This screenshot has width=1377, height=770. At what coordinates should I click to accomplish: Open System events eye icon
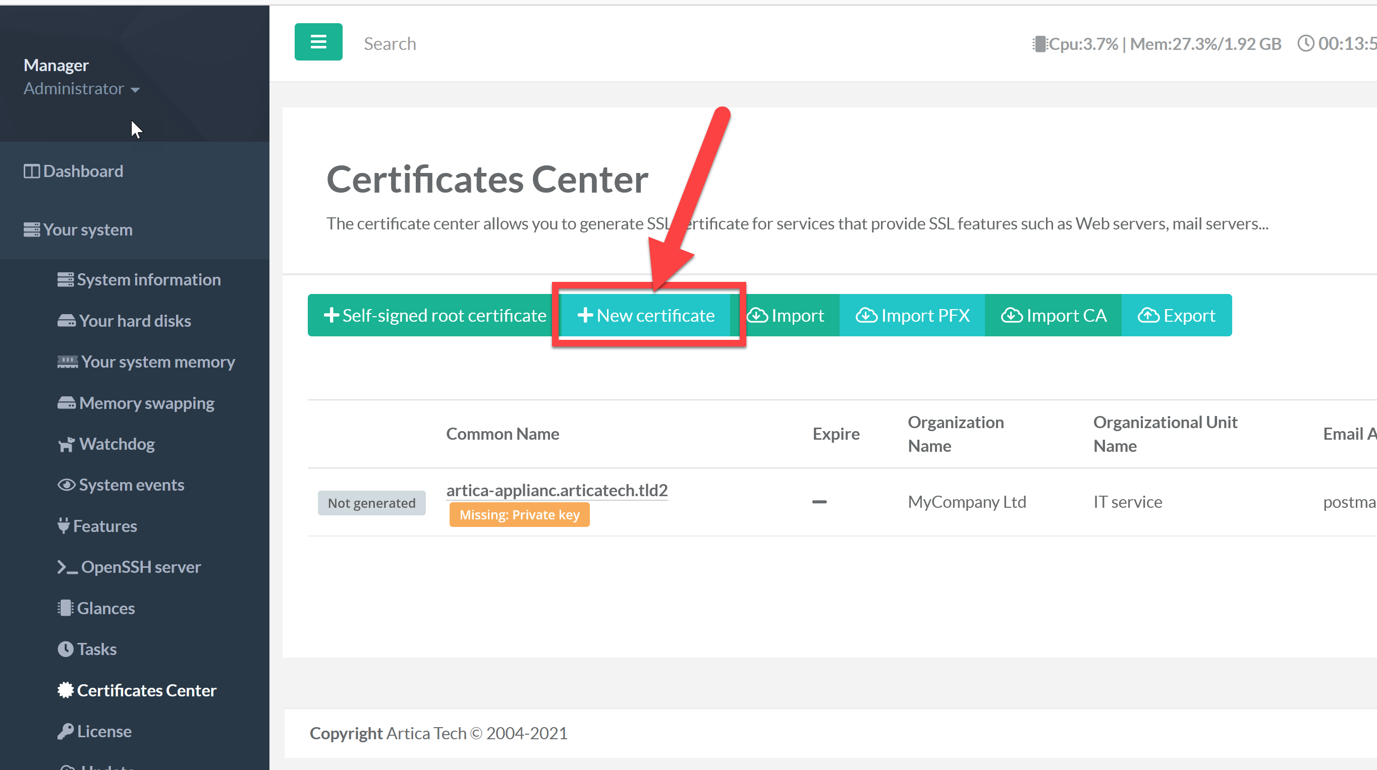coord(66,485)
